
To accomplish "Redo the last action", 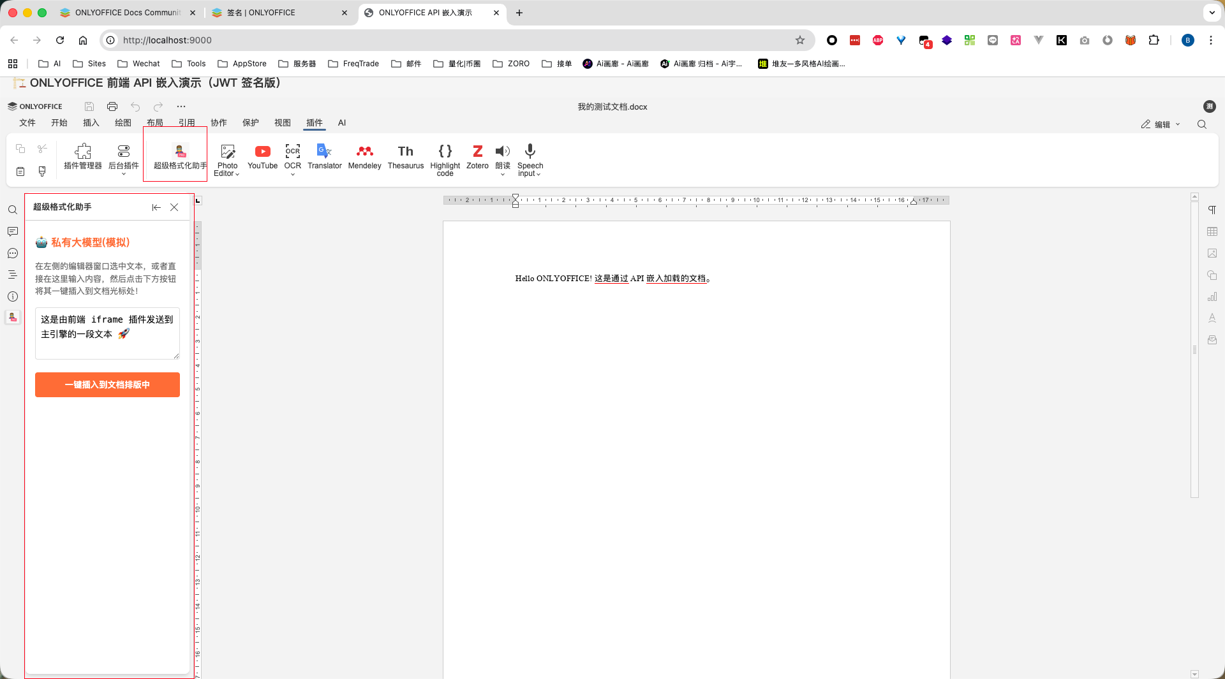I will point(158,106).
